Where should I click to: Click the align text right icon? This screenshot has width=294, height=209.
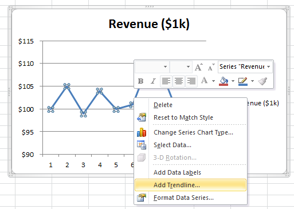191,81
